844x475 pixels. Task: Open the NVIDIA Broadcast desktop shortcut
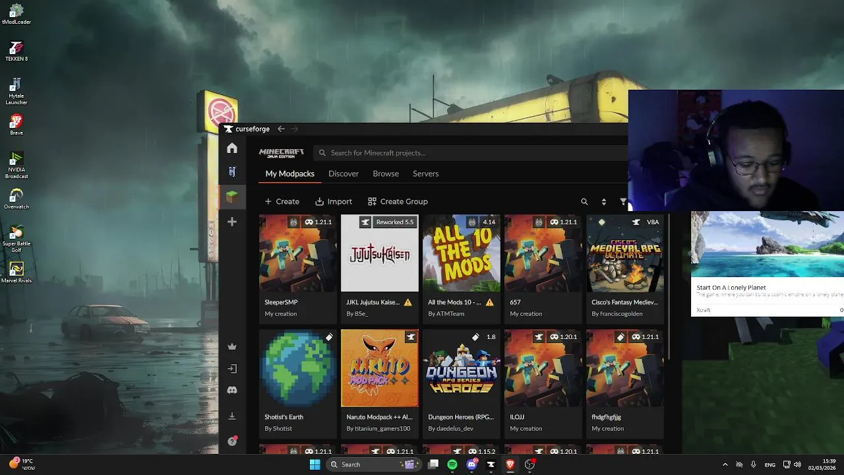click(16, 166)
